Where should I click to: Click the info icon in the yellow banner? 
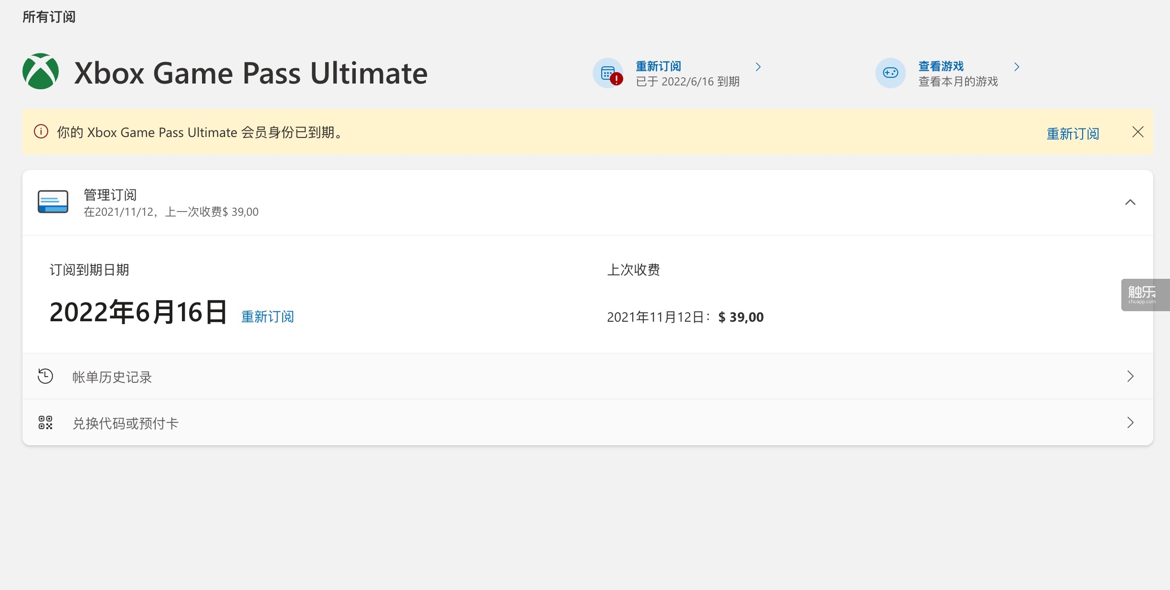(x=41, y=132)
